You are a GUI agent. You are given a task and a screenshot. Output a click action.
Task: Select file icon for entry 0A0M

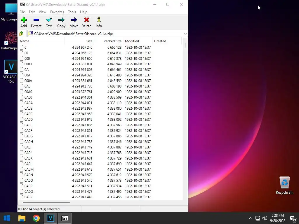click(22, 169)
